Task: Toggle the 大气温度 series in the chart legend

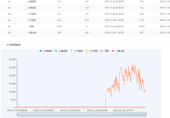Action: point(76,51)
